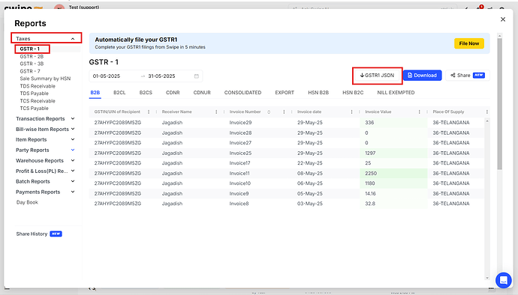This screenshot has width=518, height=295.
Task: Switch to the CDNR tab
Action: [173, 93]
